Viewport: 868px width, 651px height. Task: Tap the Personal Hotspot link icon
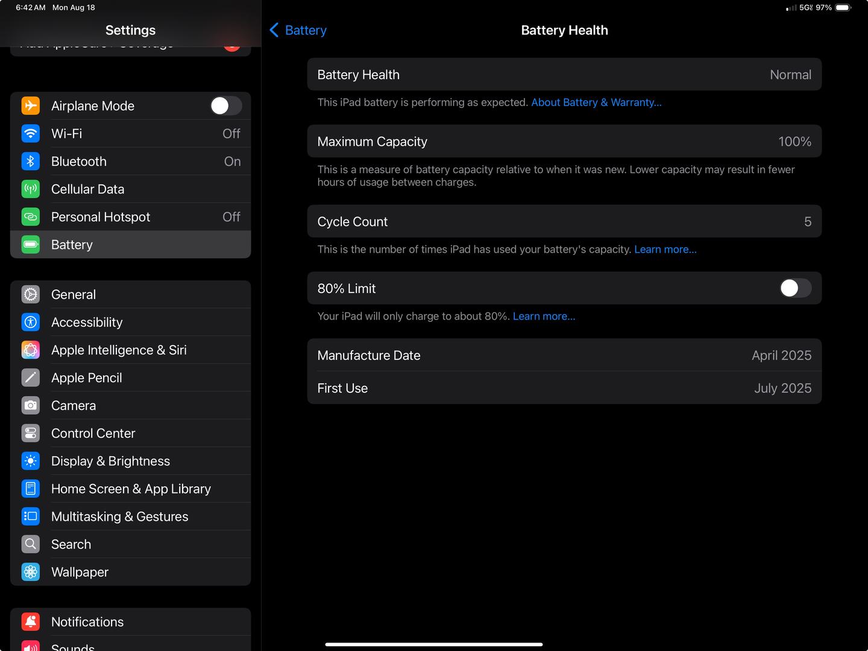click(x=31, y=216)
